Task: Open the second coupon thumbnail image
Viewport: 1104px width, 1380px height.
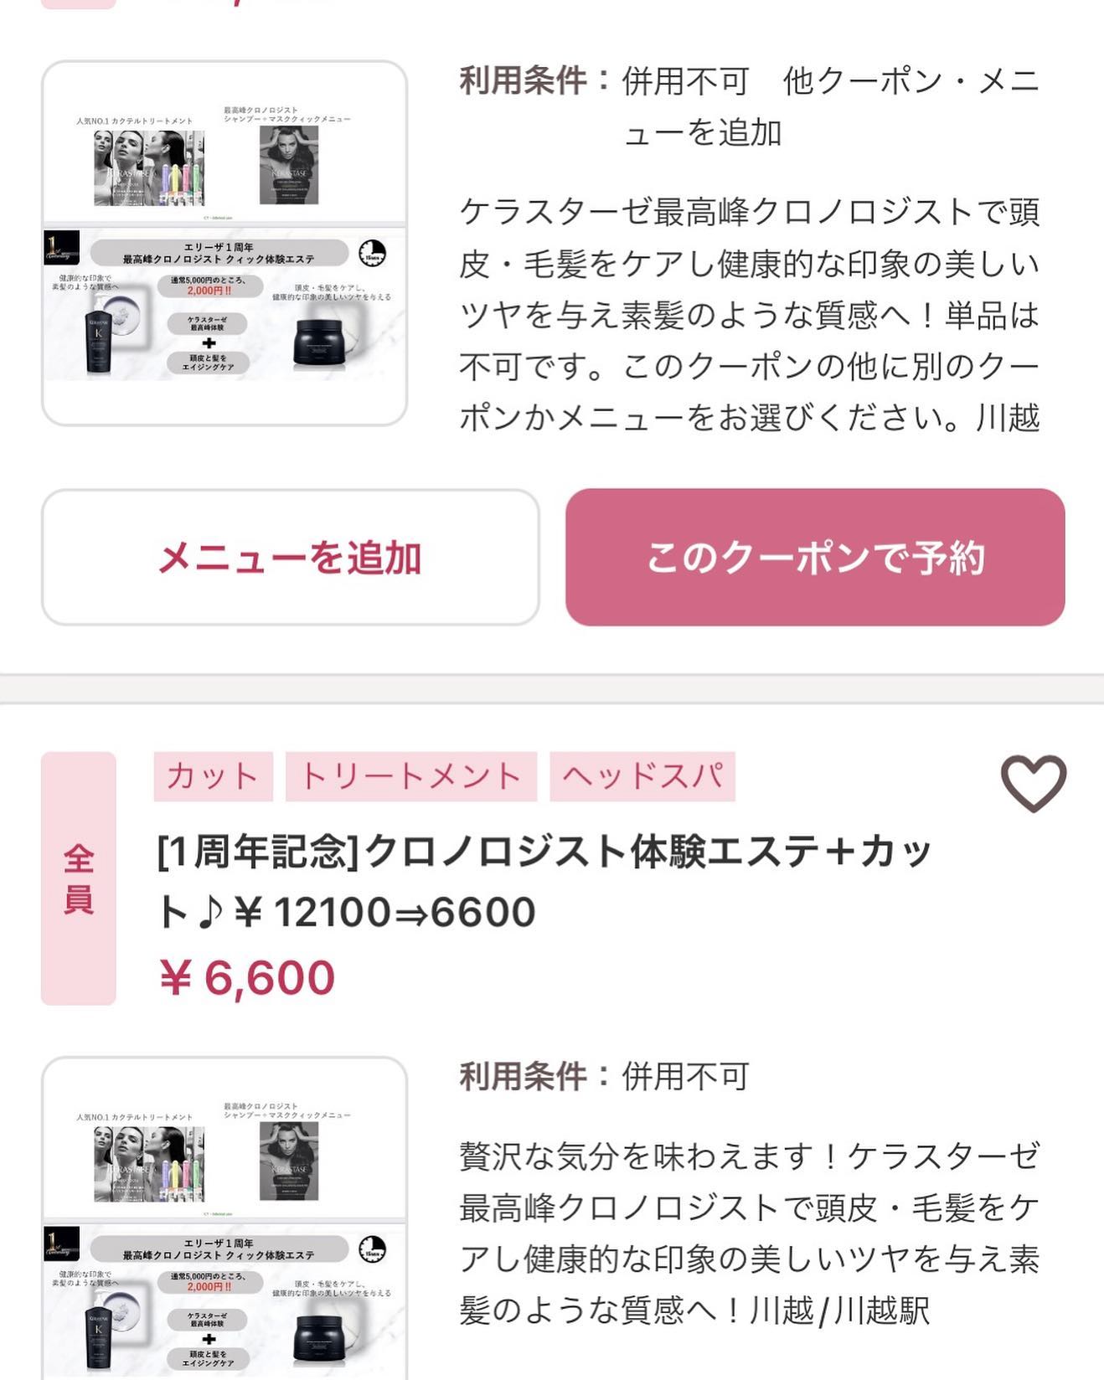Action: pyautogui.click(x=224, y=1218)
